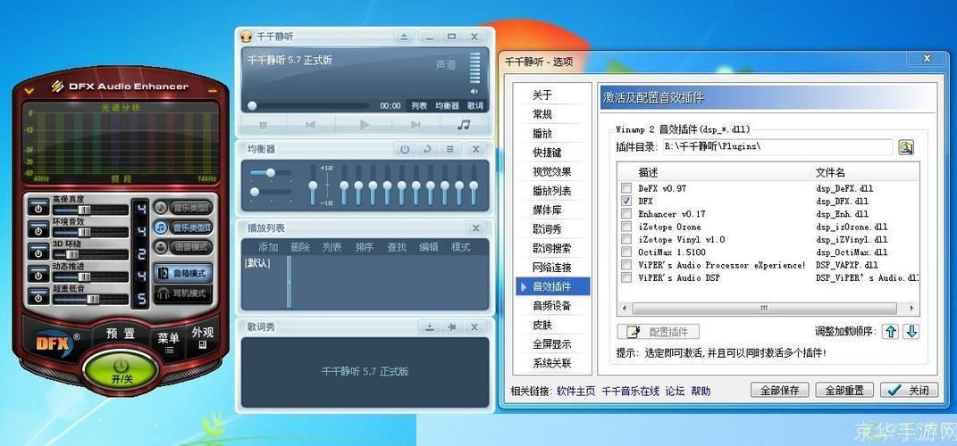Open DFX 菜单 menu
This screenshot has height=446, width=957.
click(x=168, y=342)
